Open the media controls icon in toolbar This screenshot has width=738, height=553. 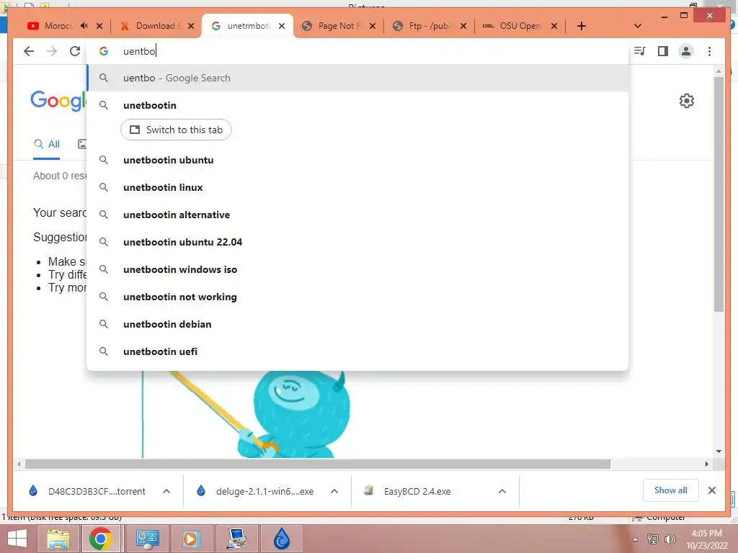[640, 51]
